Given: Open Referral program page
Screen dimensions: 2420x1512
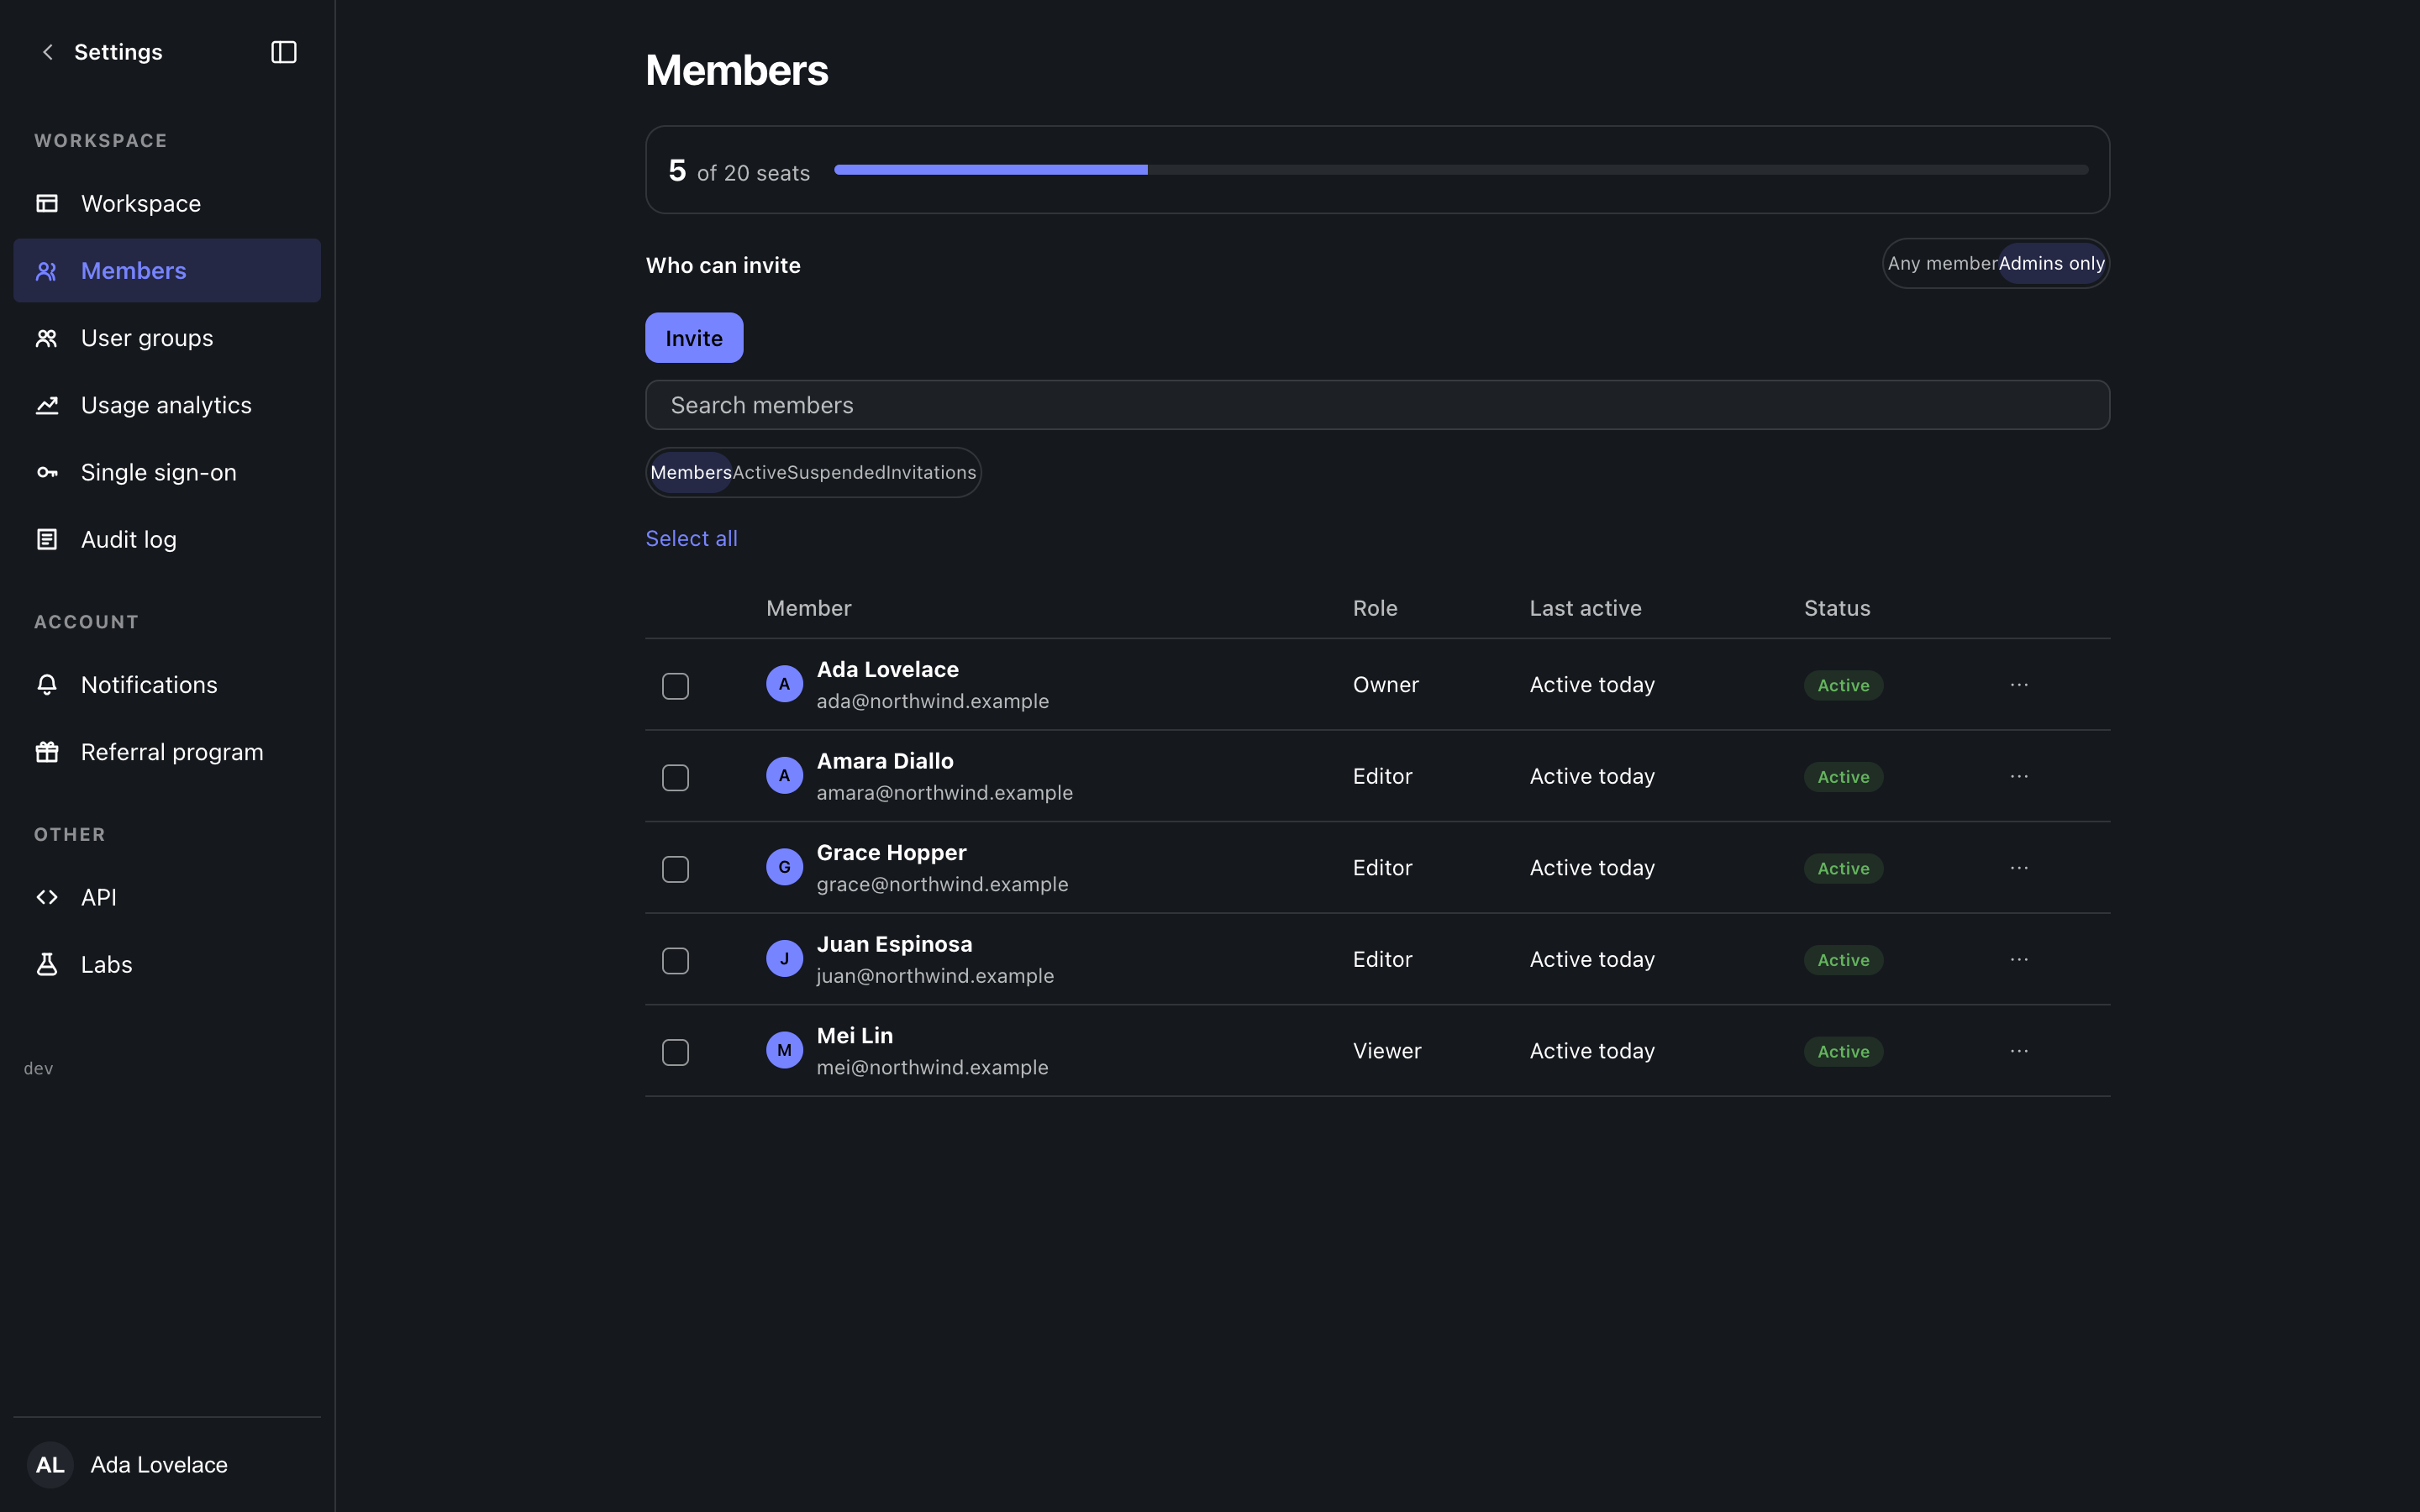Looking at the screenshot, I should coord(167,752).
